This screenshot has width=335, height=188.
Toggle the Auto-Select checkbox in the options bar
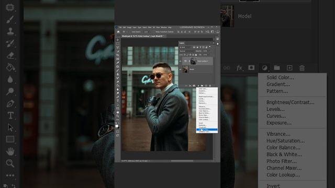click(x=130, y=32)
